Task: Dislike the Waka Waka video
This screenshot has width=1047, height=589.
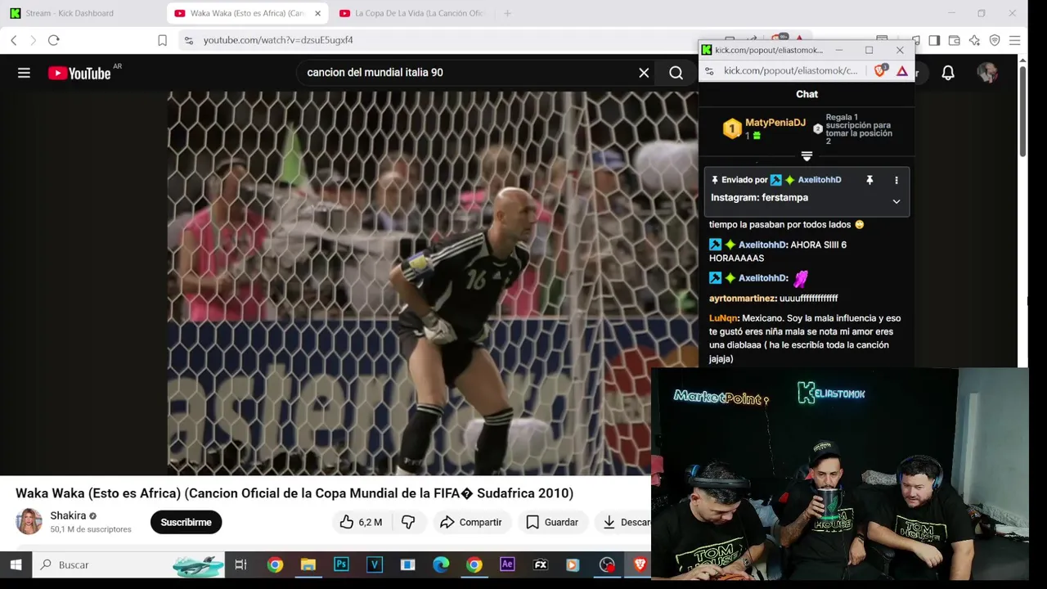Action: point(408,522)
